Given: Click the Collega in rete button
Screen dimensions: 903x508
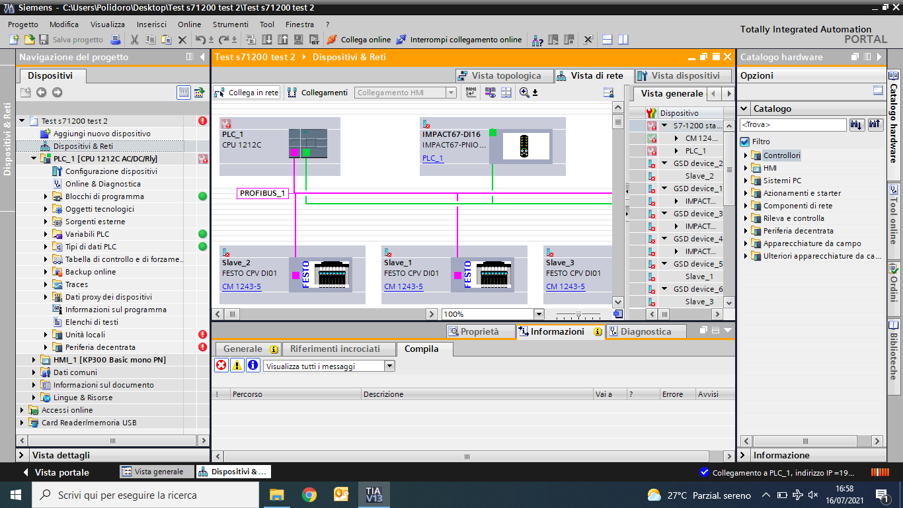Looking at the screenshot, I should coord(247,93).
